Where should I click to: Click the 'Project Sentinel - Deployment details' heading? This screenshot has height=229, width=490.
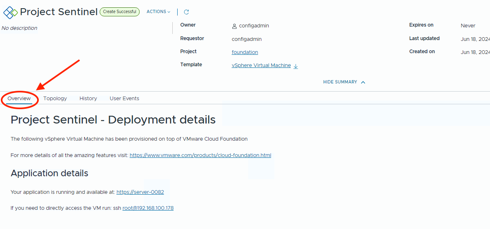(x=113, y=120)
